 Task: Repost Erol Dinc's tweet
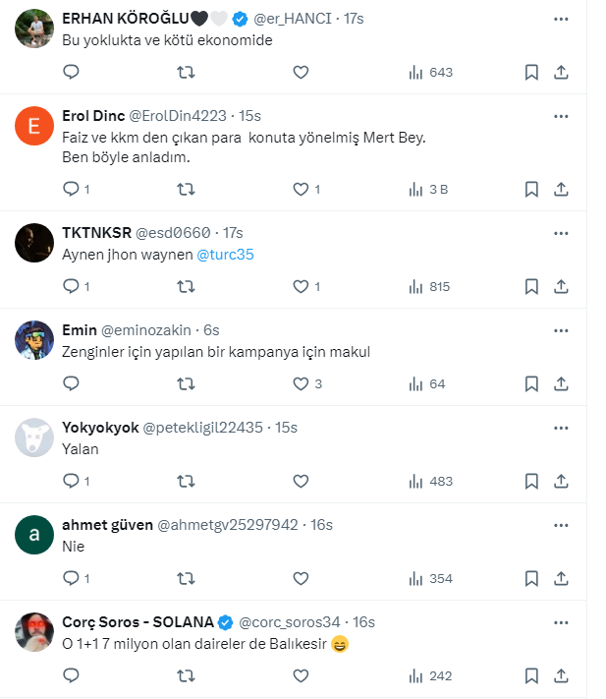[x=185, y=189]
